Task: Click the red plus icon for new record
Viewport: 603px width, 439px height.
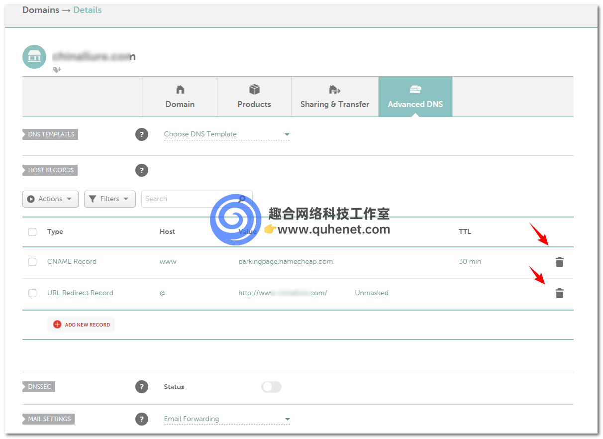Action: 57,325
